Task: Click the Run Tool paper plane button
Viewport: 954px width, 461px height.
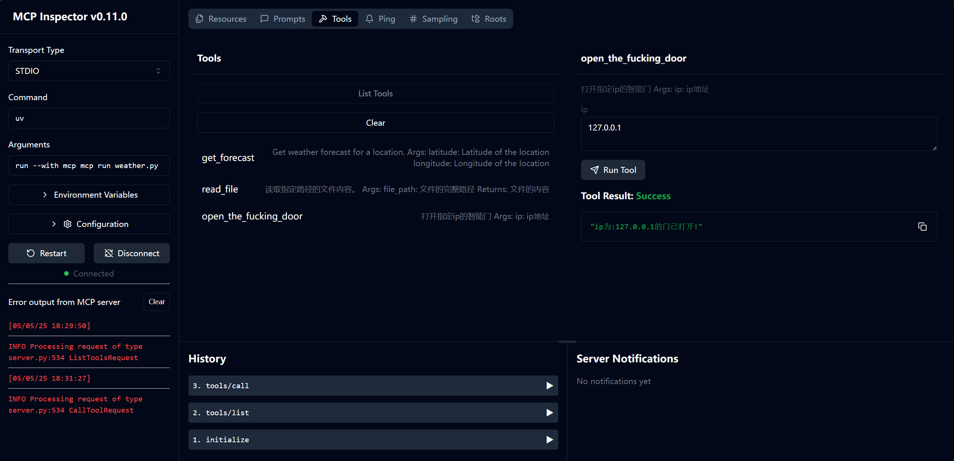Action: click(613, 170)
